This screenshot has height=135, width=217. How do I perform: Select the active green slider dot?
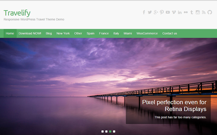[x=110, y=132]
